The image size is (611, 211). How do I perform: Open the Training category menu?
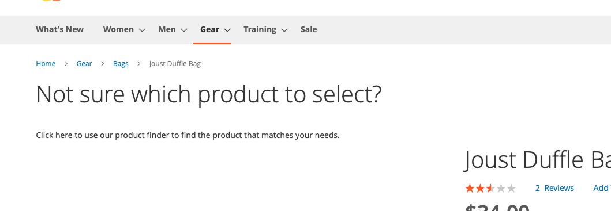(260, 29)
